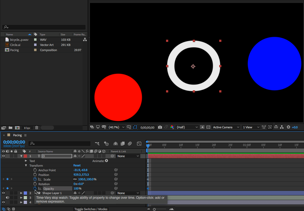Click the Toggle Switches / Modes button
Viewport: 304px width, 211px height.
[x=91, y=209]
